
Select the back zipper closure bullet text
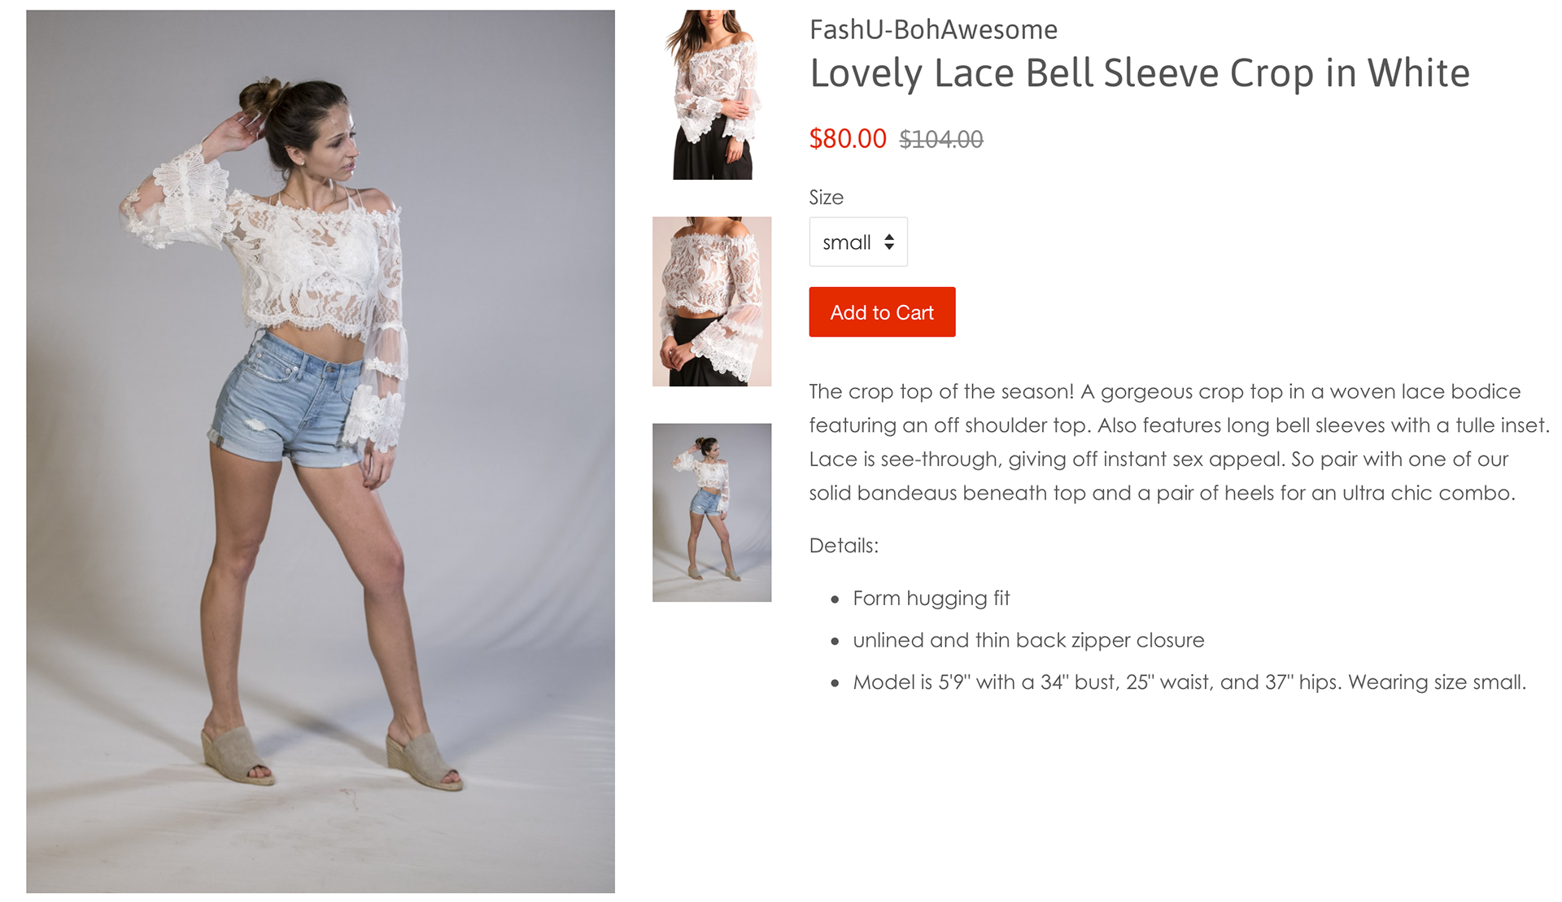1028,640
